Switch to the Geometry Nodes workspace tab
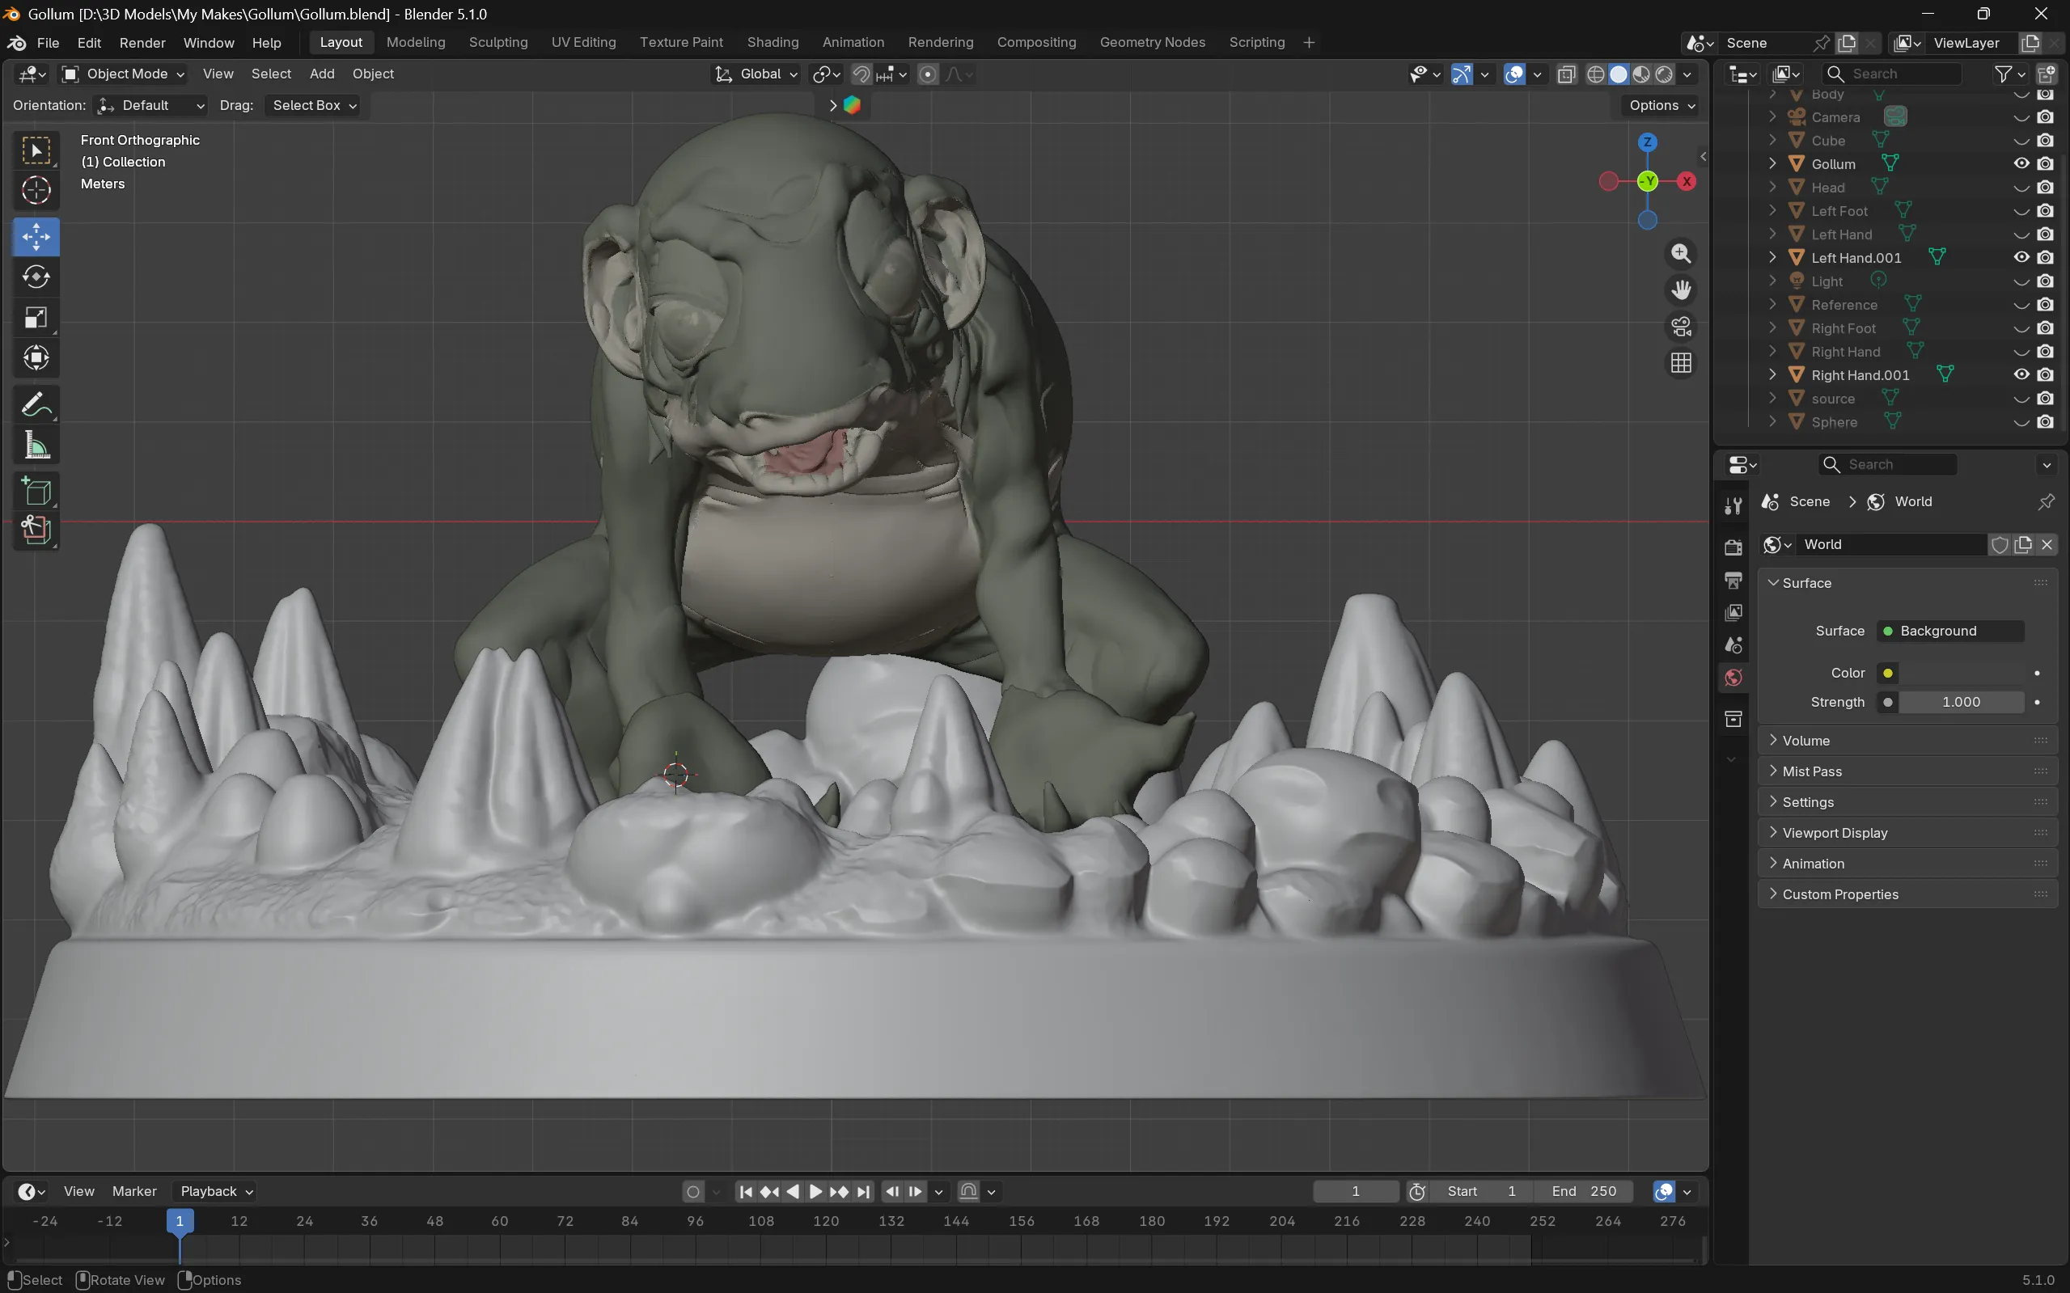Image resolution: width=2070 pixels, height=1293 pixels. [x=1152, y=43]
